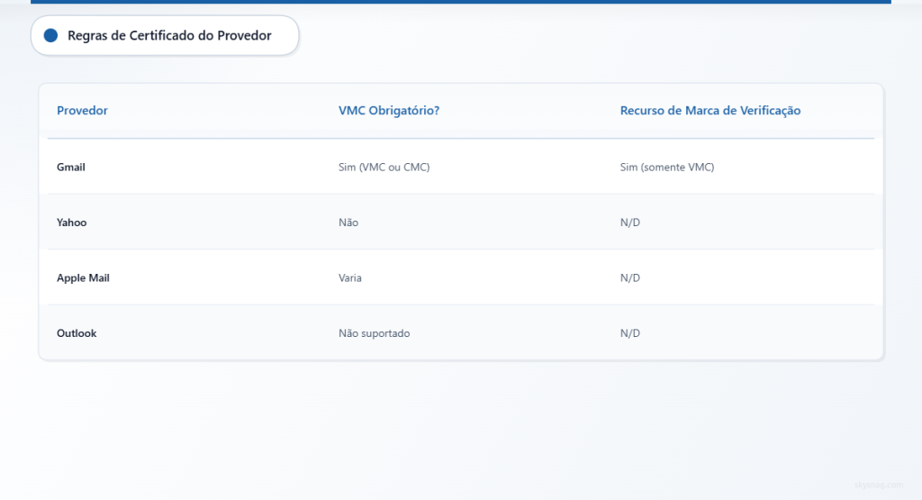922x500 pixels.
Task: Click the N/D cell in Apple Mail row
Action: click(629, 277)
